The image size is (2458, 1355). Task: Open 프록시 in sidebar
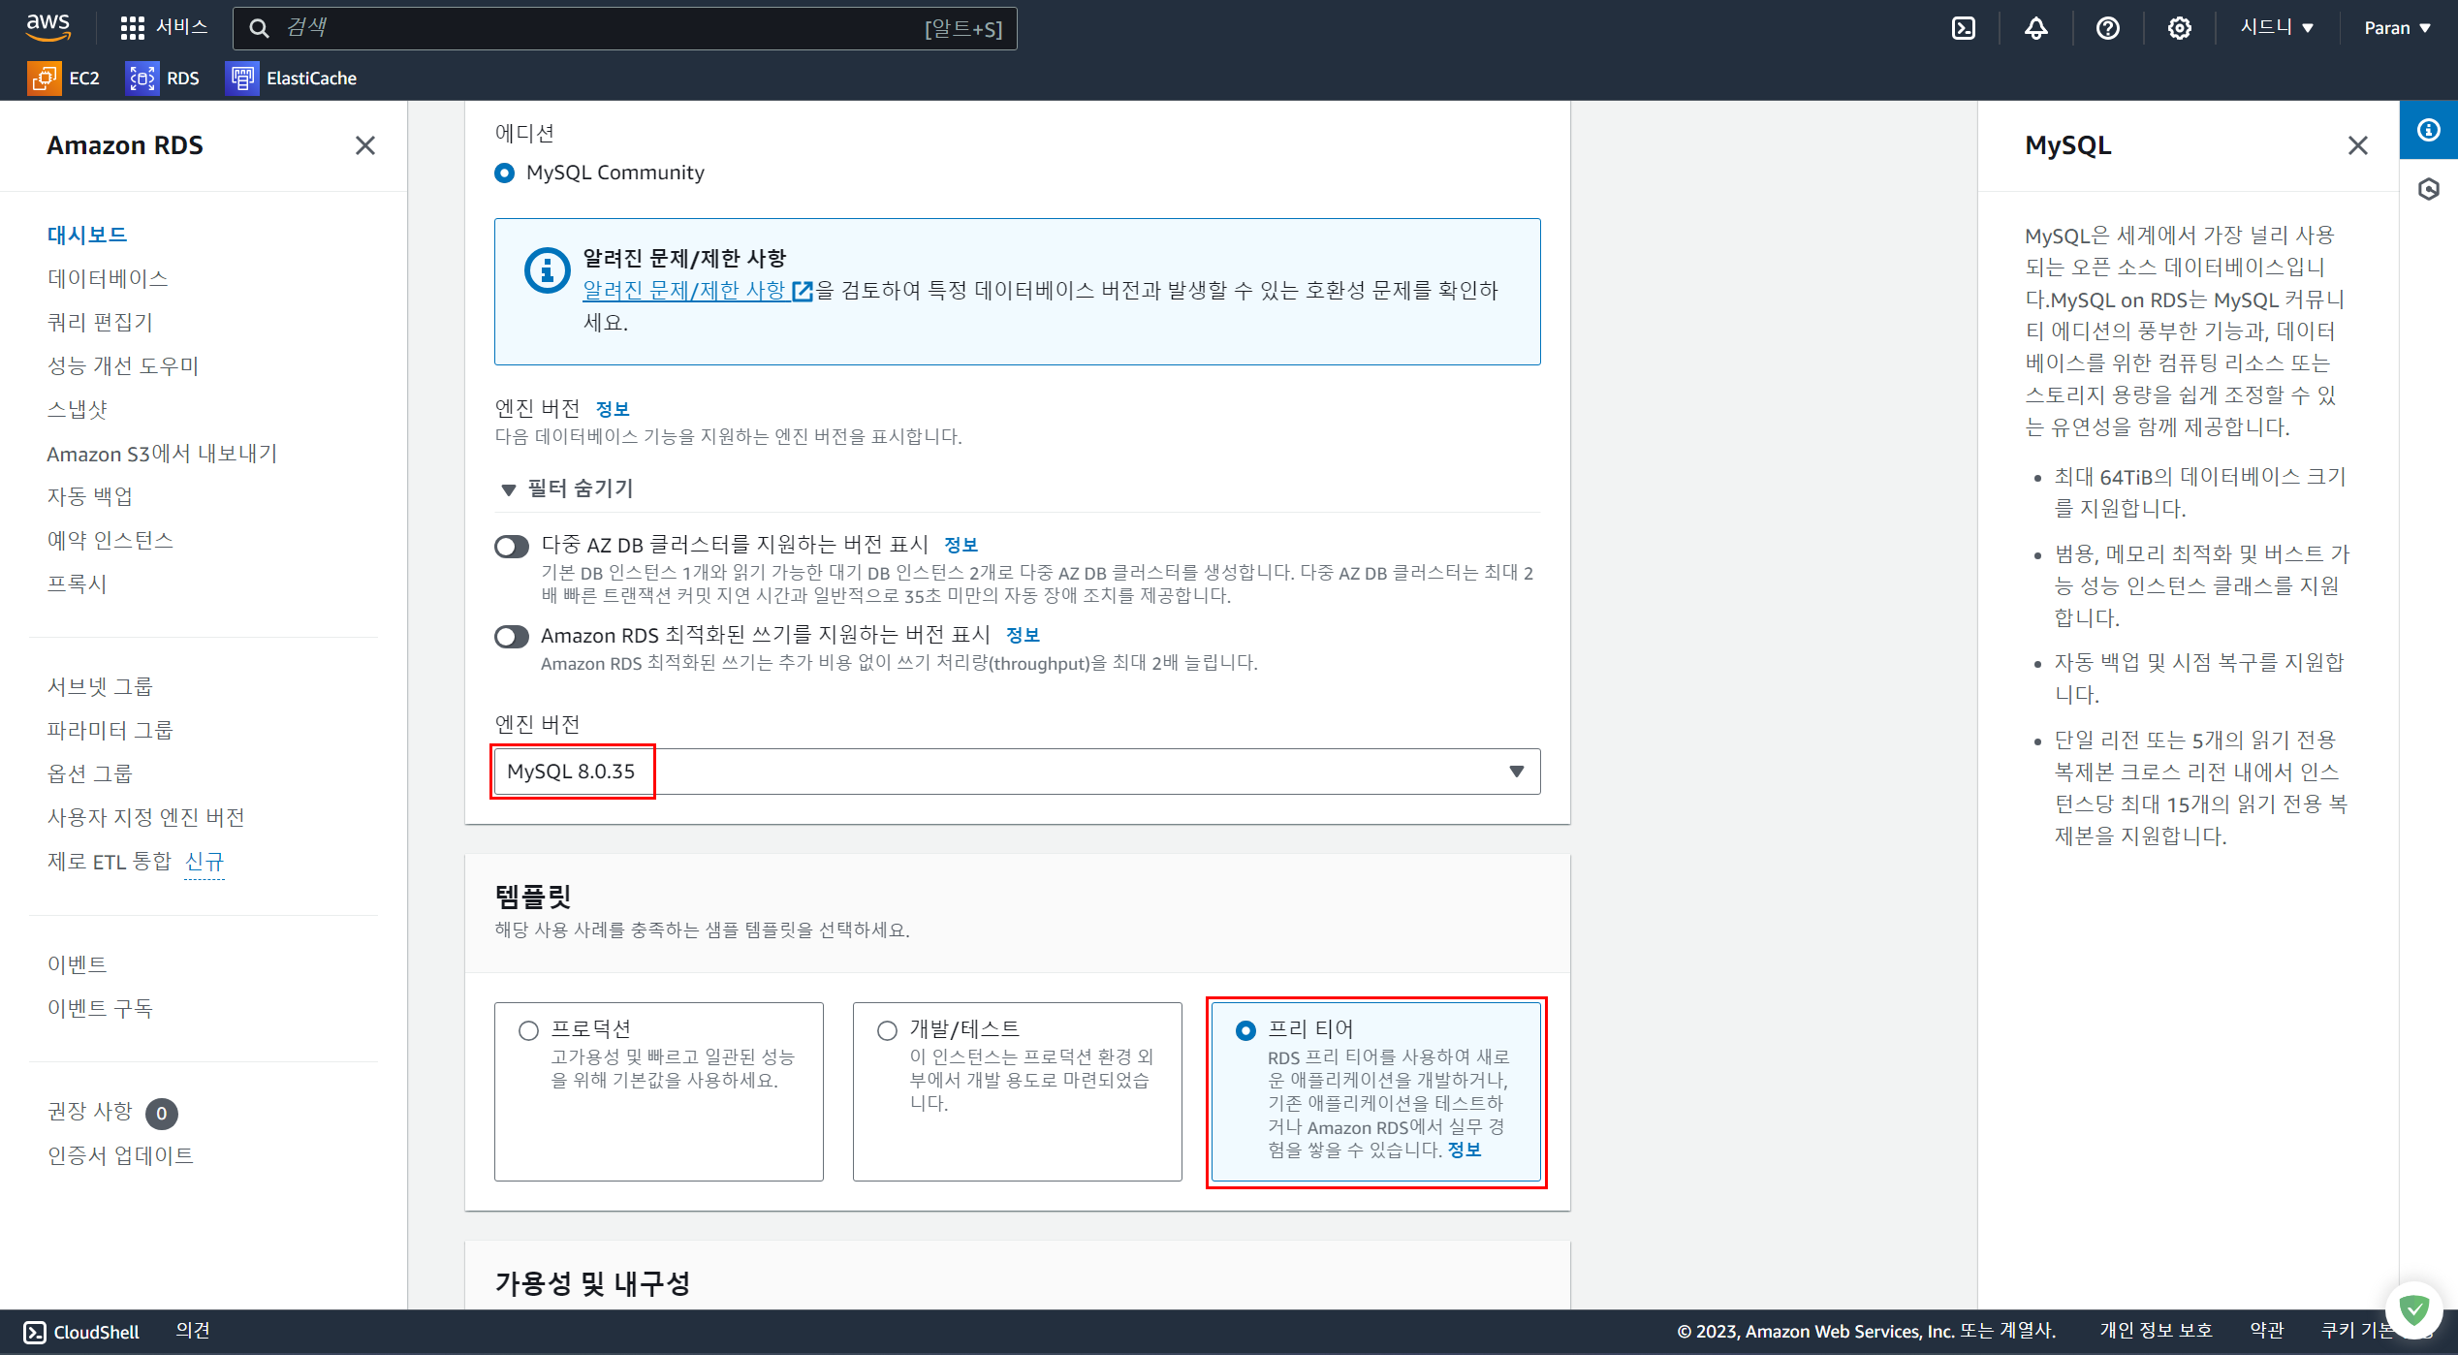click(x=78, y=583)
